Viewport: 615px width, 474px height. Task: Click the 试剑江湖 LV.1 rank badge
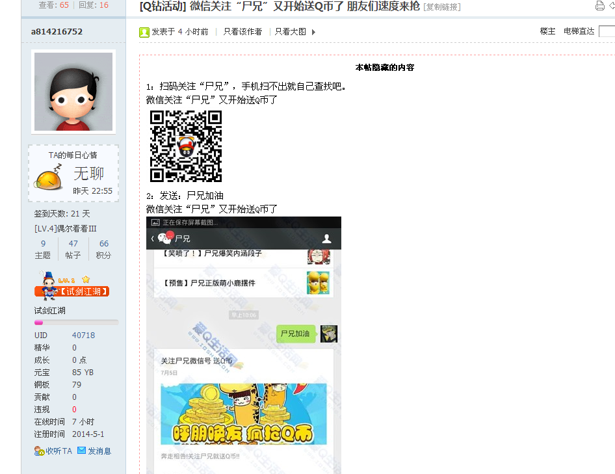click(x=72, y=287)
